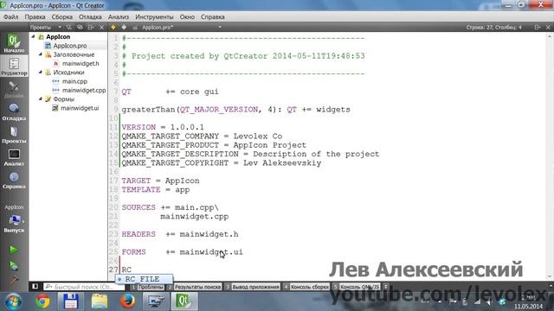Go back with the left navigation arrow
Screen dimensions: 554x311
point(113,27)
